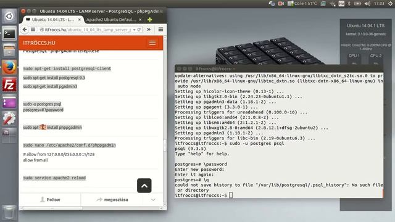395x222 pixels.
Task: Open URL history dropdown arrow
Action: pyautogui.click(x=135, y=30)
